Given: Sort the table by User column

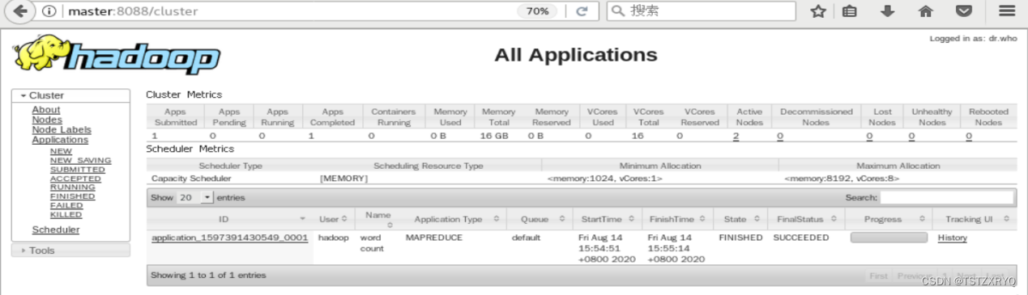Looking at the screenshot, I should [x=333, y=219].
